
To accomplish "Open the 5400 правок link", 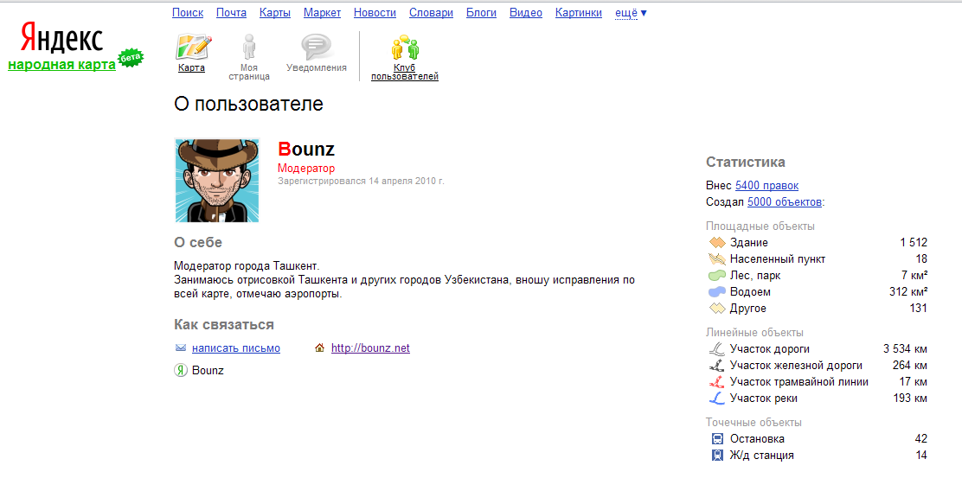I will coord(766,186).
